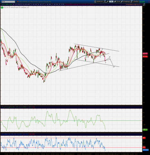Click the SimpleMovingAvg 50 legend label

click(77, 5)
